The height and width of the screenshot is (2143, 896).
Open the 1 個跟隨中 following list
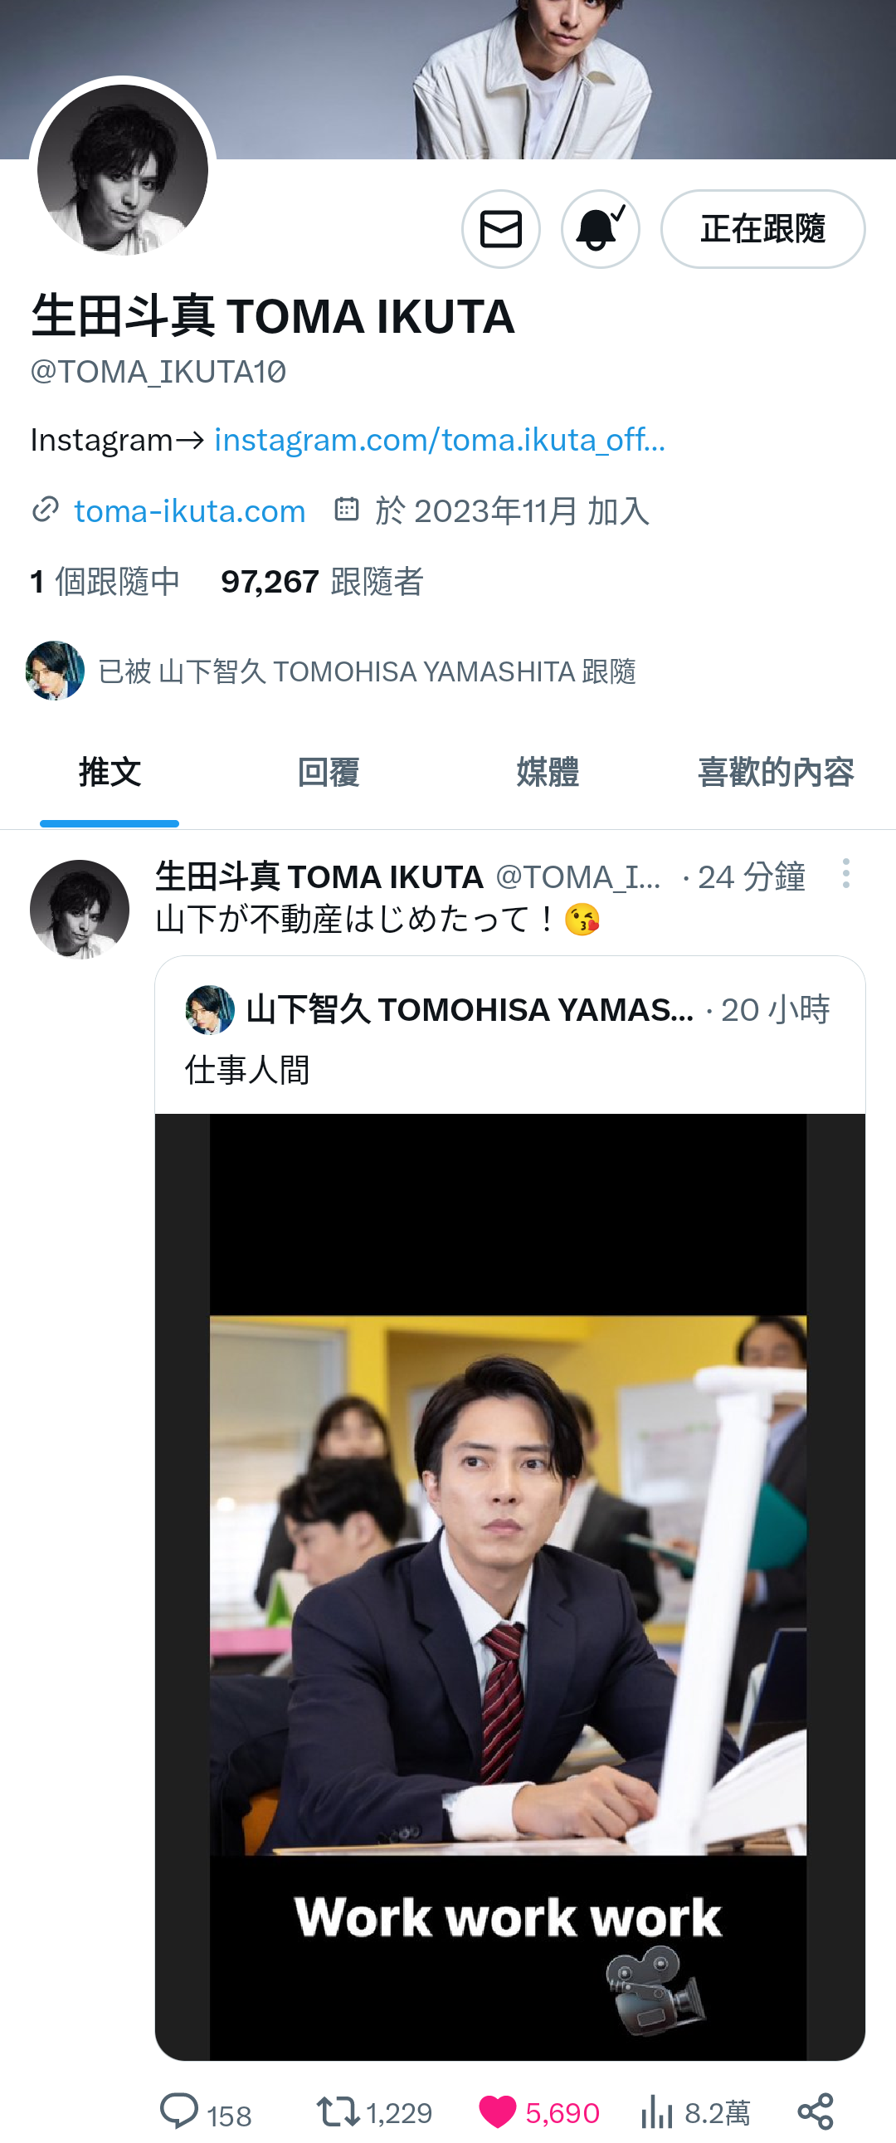(x=105, y=582)
